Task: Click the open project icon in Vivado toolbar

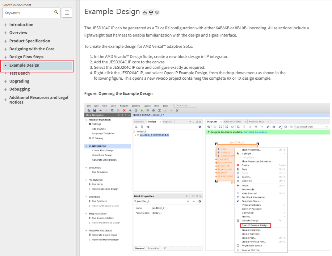Action: (89, 110)
